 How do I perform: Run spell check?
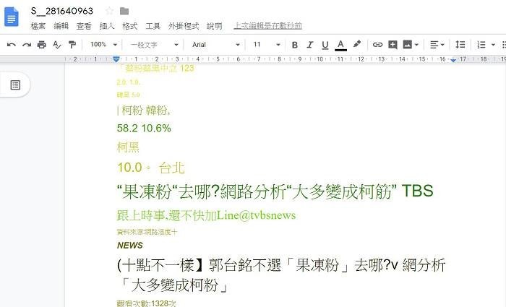57,45
